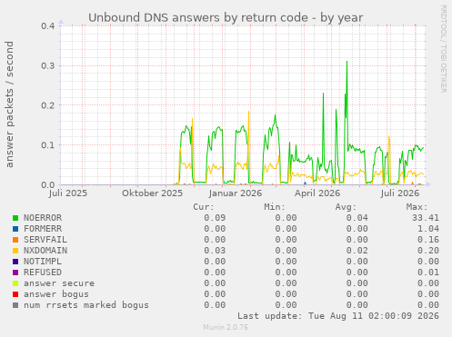Click NOERROR average value 0.04
This screenshot has width=452, height=337.
pyautogui.click(x=357, y=218)
